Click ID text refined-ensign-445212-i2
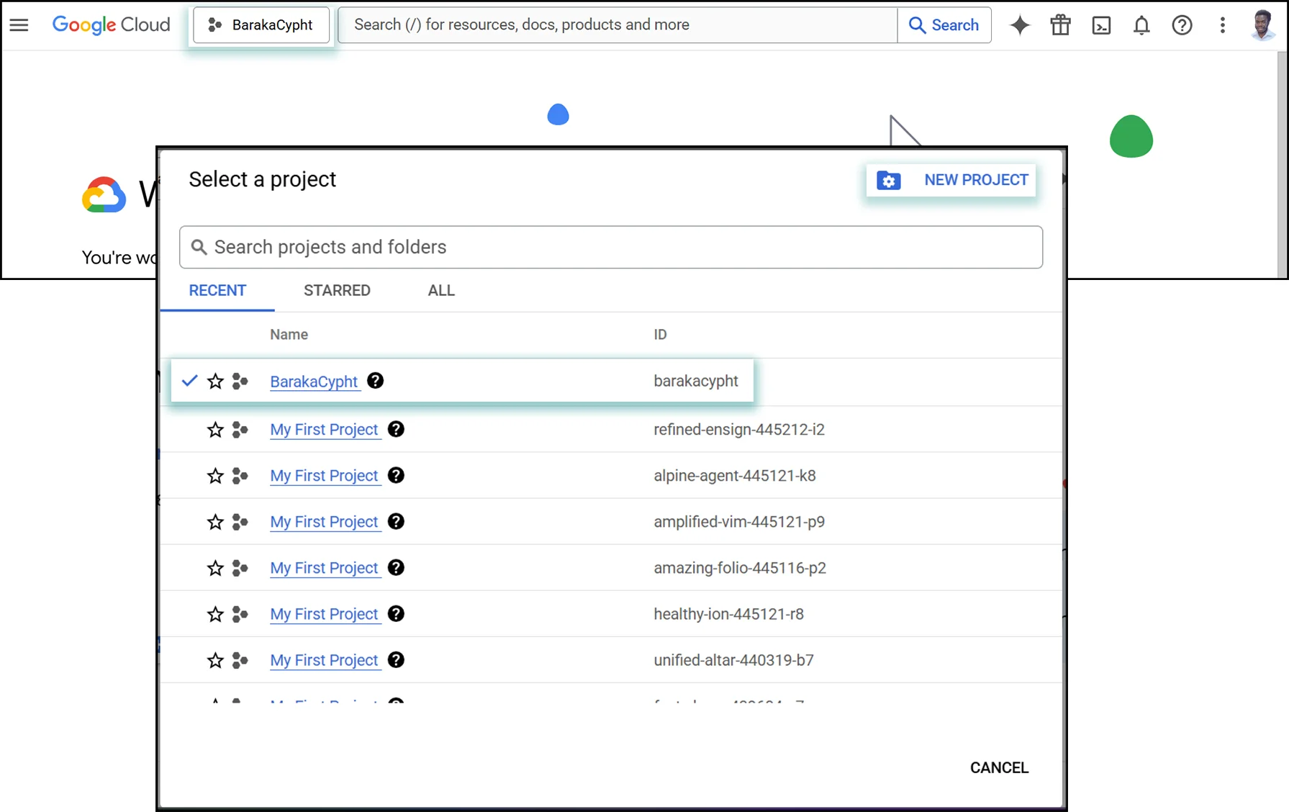The height and width of the screenshot is (812, 1289). coord(739,430)
